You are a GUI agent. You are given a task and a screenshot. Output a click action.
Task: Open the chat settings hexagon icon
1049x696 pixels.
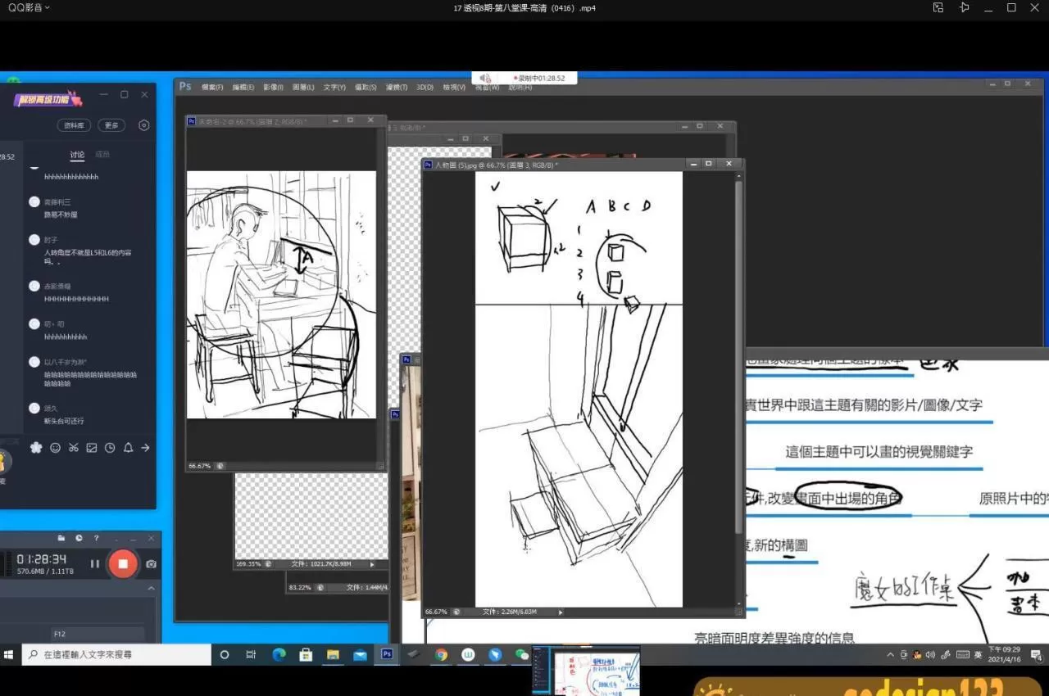pos(144,125)
